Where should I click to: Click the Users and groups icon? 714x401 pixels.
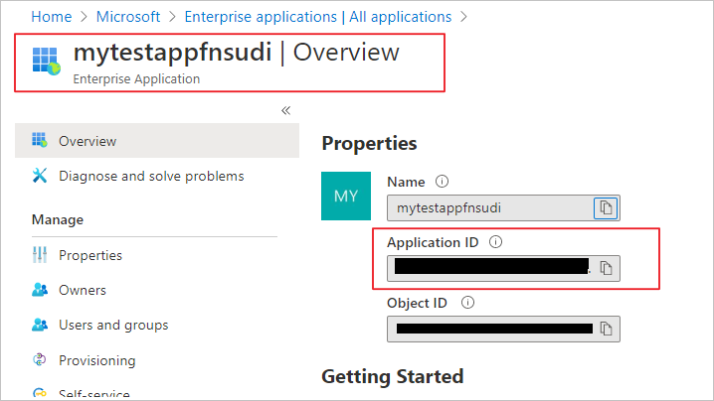point(40,325)
